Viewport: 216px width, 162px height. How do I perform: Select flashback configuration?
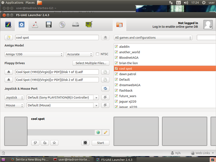coord(165,91)
